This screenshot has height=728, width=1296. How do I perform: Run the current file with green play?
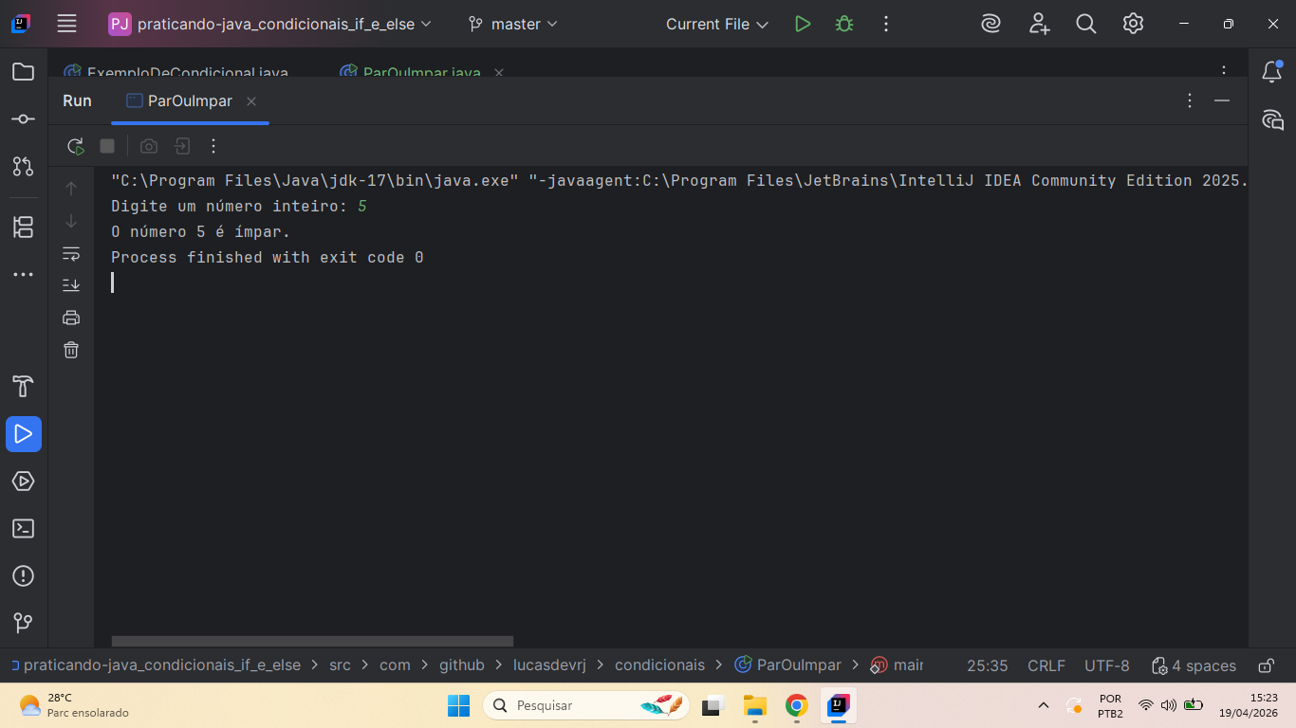click(803, 24)
